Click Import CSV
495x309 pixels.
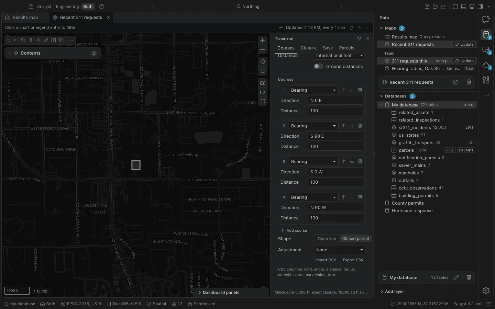(x=326, y=260)
